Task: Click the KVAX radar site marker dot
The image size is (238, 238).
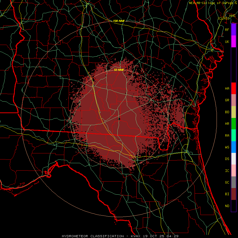Action: click(119, 119)
